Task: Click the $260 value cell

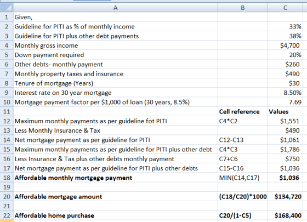Action: click(x=285, y=65)
